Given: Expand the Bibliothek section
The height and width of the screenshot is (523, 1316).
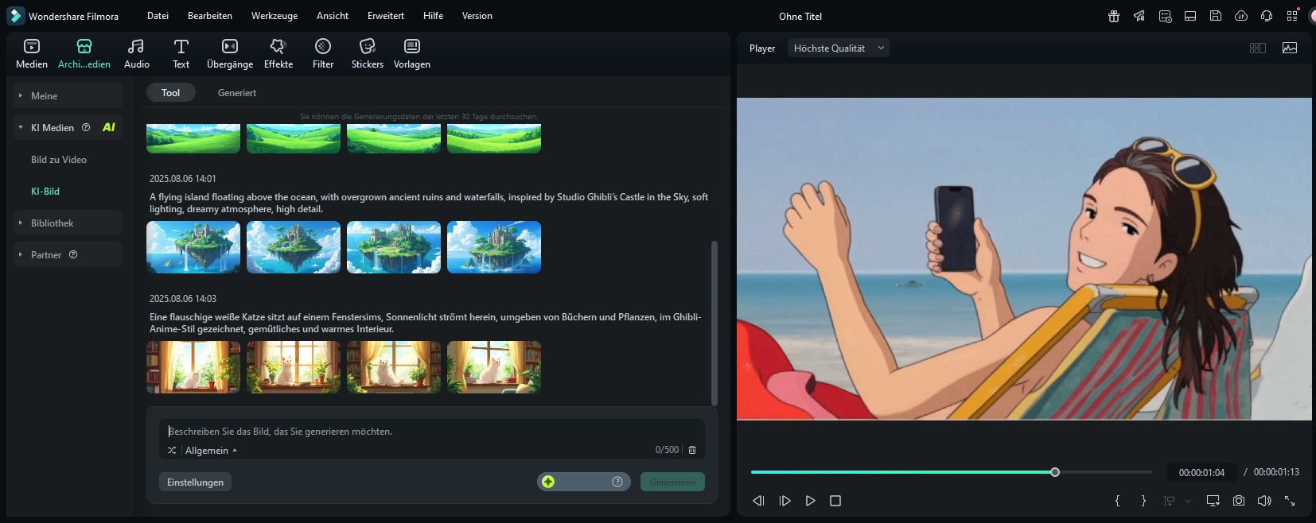Looking at the screenshot, I should 68,223.
